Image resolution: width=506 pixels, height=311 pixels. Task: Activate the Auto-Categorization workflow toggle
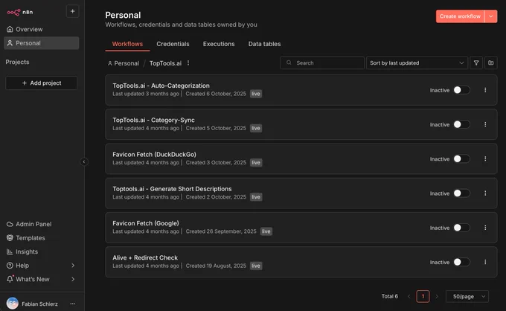461,90
